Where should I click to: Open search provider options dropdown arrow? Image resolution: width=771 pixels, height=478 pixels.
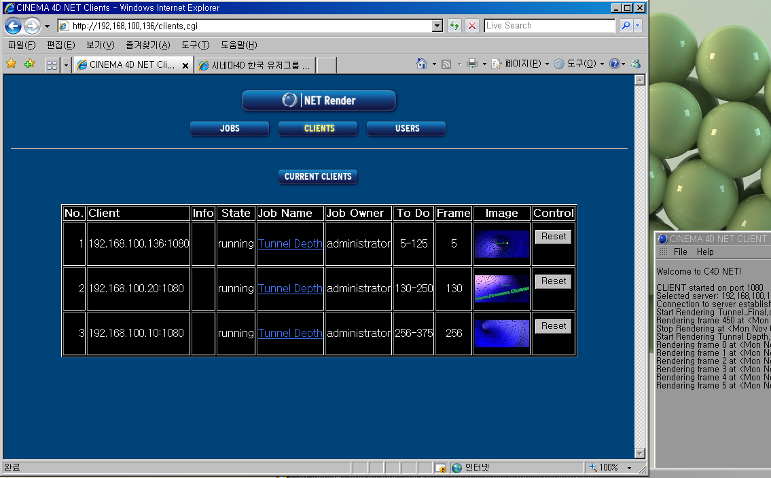(638, 26)
